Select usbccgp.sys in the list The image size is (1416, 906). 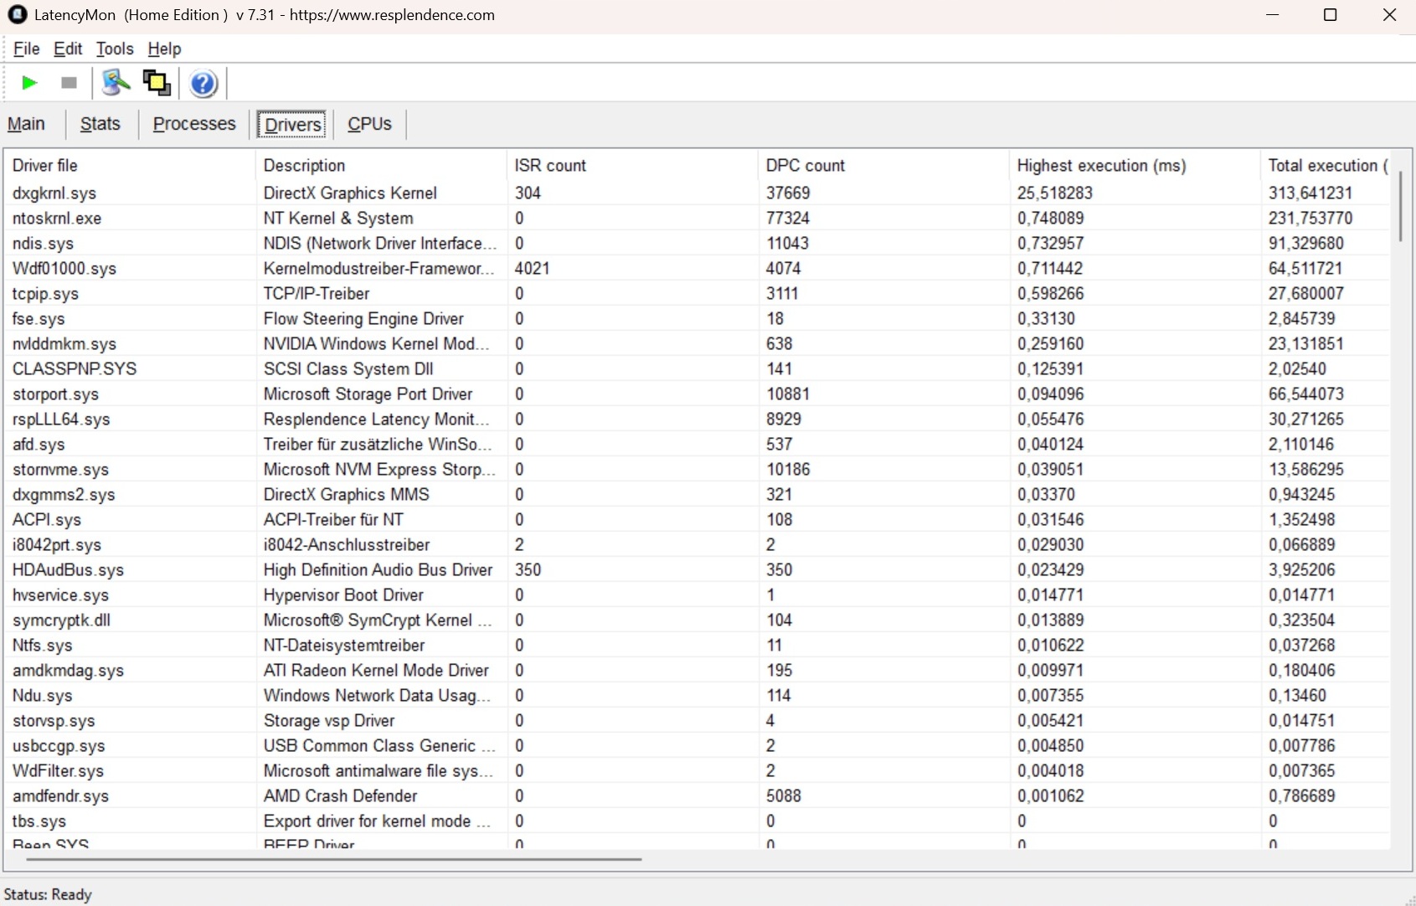(x=697, y=745)
